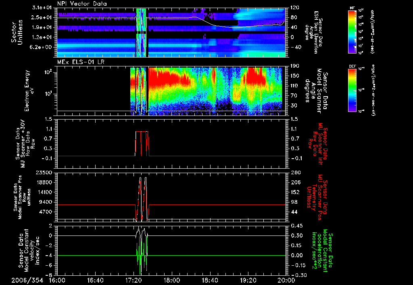
Task: Click the 2006/354 date label
Action: (x=27, y=280)
